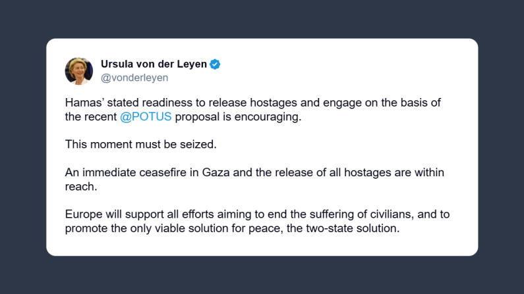Screen dimensions: 524x294
Task: Click the blue verified checkmark badge
Action: pyautogui.click(x=215, y=64)
